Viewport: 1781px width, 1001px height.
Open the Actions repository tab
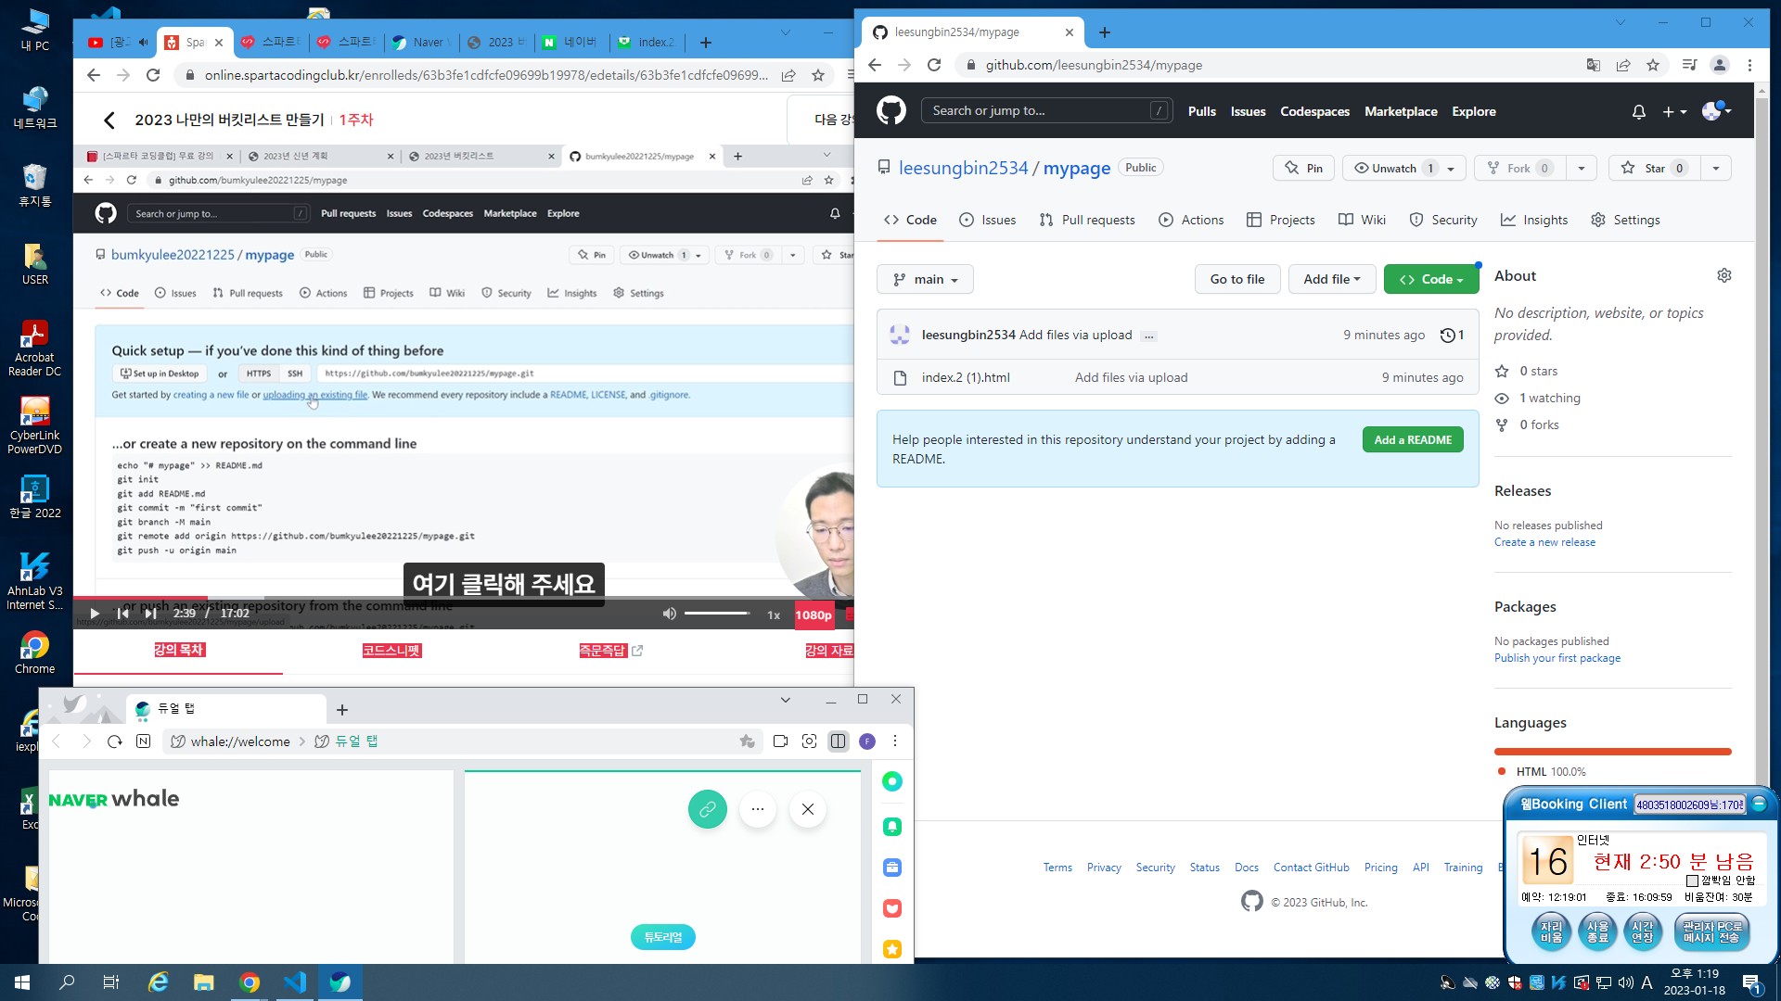click(1191, 220)
